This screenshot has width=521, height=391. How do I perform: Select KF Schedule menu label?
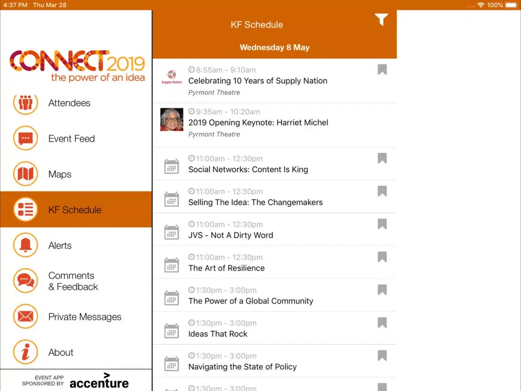click(75, 210)
